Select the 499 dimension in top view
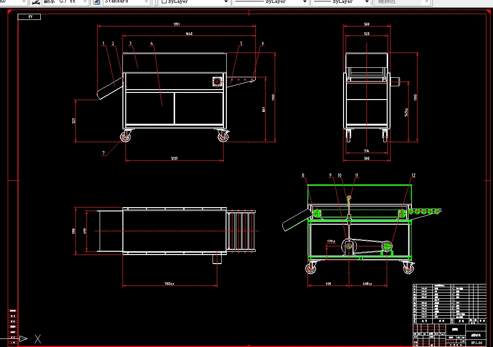493x347 pixels. (x=84, y=231)
